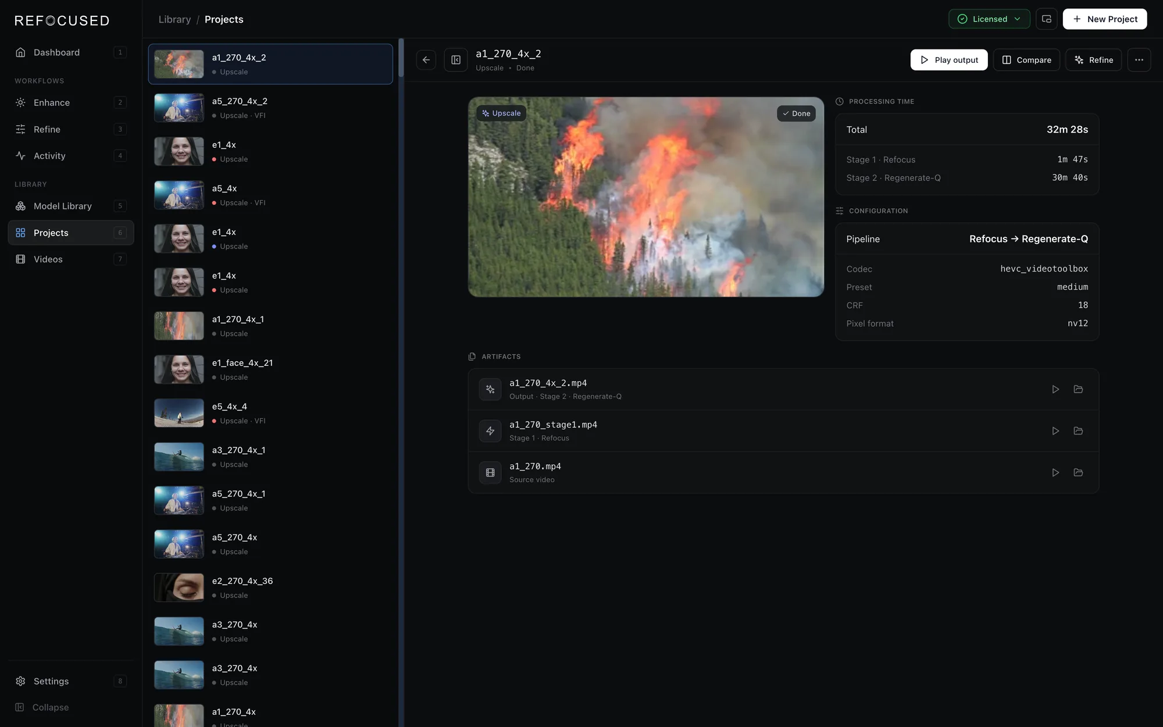Select Projects in sidebar

[71, 233]
